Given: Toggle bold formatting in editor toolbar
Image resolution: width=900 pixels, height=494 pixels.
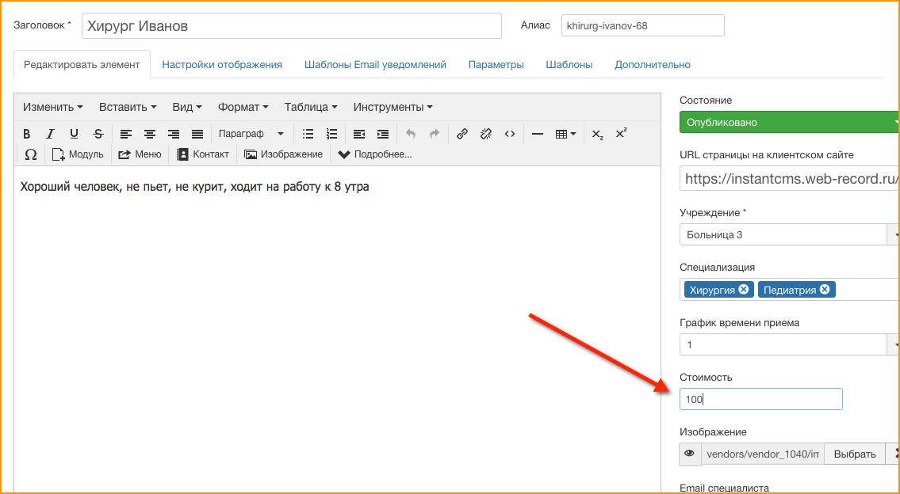Looking at the screenshot, I should pos(27,134).
